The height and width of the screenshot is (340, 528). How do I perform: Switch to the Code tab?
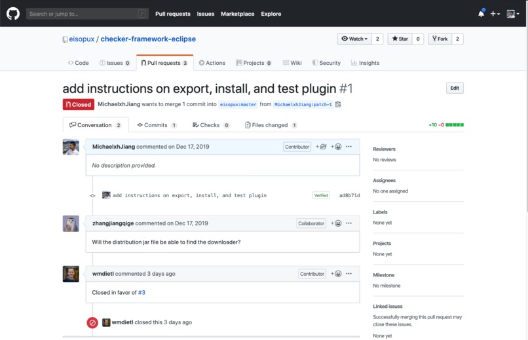(78, 63)
